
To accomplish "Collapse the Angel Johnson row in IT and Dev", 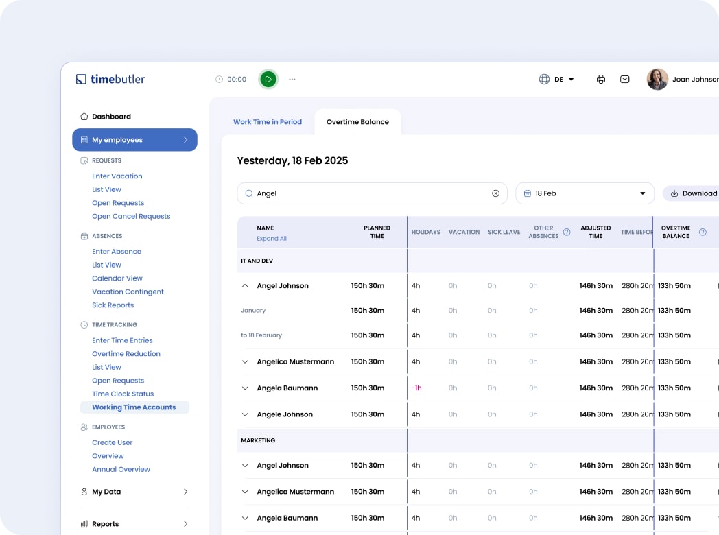I will coord(245,286).
